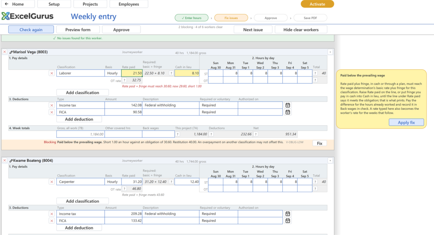Remove worker Marisol Vega with red X
Screen dimensions: 434x235
pos(4,52)
